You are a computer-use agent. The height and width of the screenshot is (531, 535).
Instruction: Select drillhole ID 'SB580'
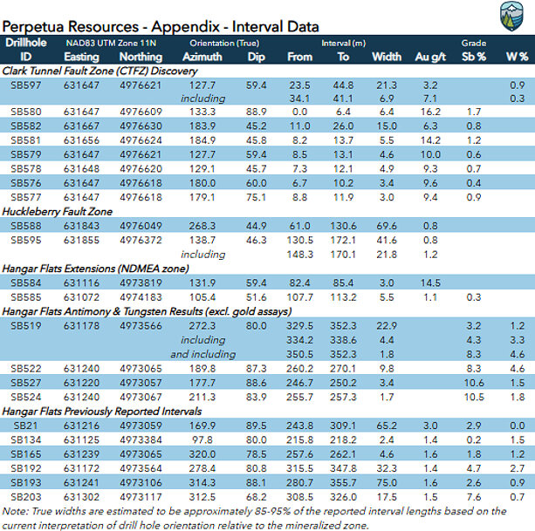click(26, 112)
